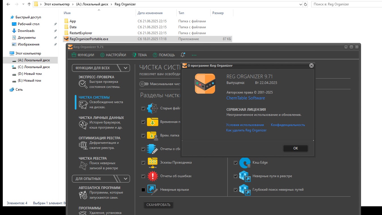Collapse the Для опытных section chevron

tap(126, 179)
